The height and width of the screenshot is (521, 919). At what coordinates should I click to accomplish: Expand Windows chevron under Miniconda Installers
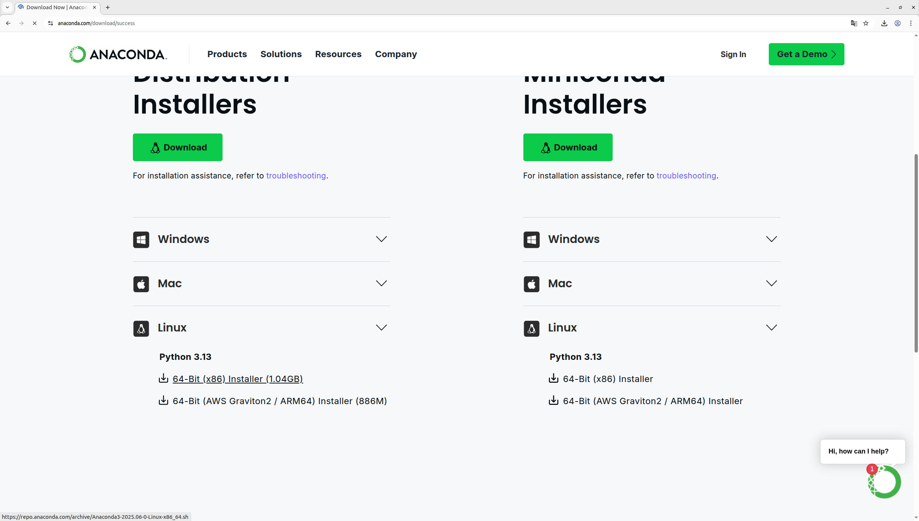pos(771,239)
